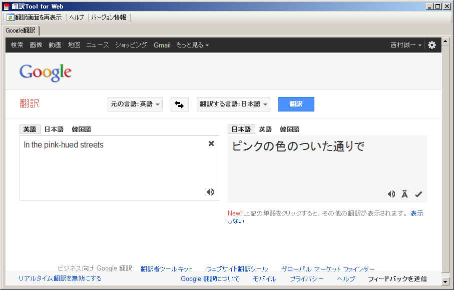
Task: Open バージョン情報 in the toolbar
Action: click(109, 17)
